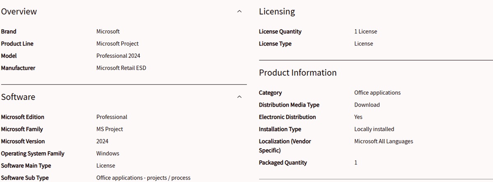Viewport: 493px width, 182px height.
Task: Click the Electronic Distribution label
Action: pos(287,117)
